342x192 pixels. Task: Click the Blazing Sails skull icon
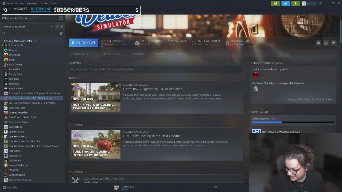(x=6, y=74)
